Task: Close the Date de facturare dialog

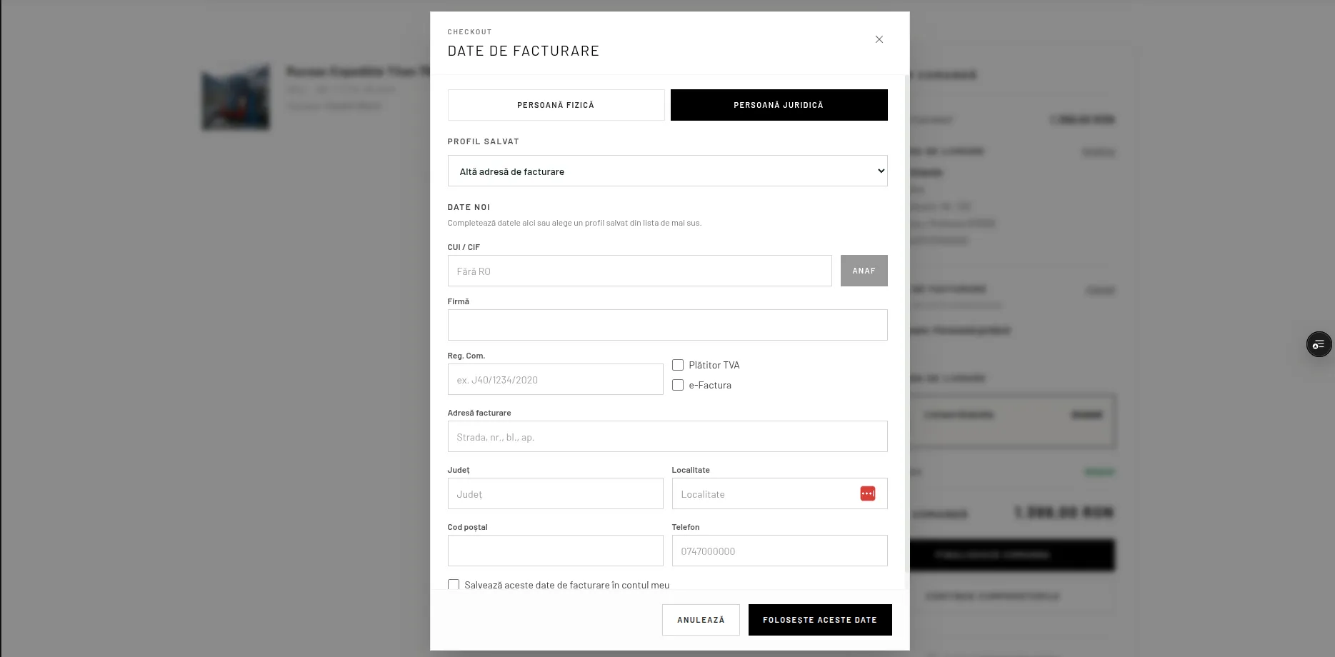Action: pos(879,39)
